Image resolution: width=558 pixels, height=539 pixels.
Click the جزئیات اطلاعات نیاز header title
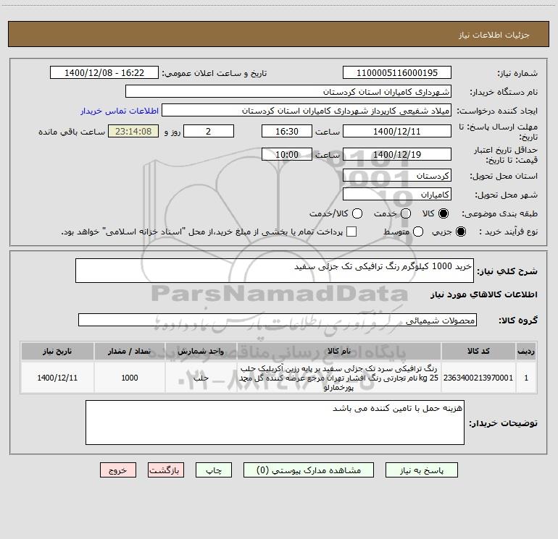click(x=494, y=35)
